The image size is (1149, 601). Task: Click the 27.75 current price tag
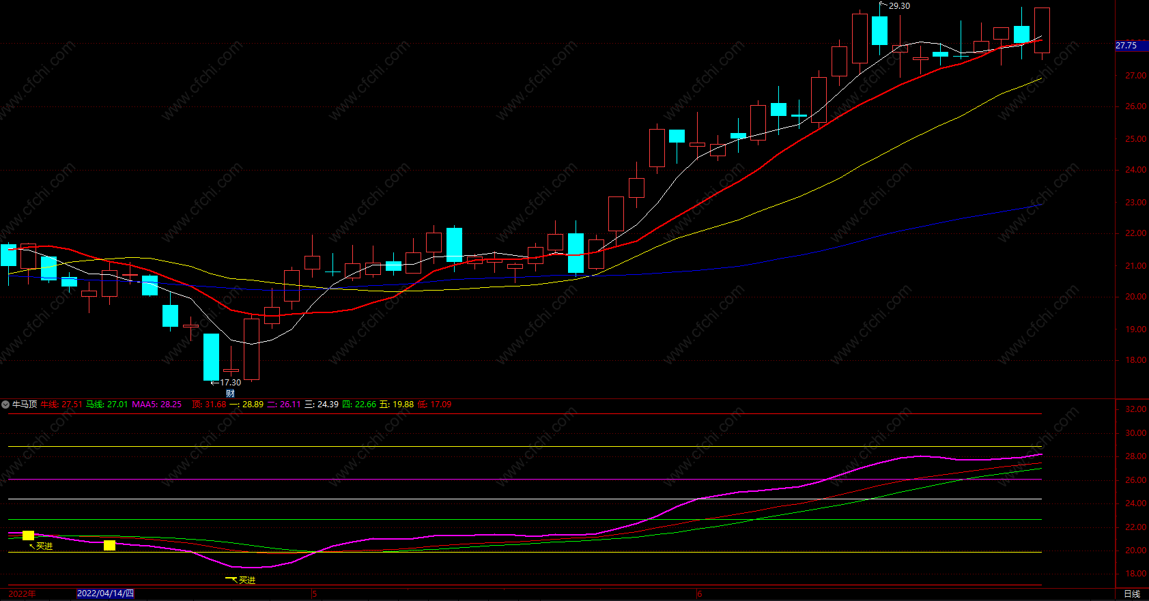coord(1131,46)
